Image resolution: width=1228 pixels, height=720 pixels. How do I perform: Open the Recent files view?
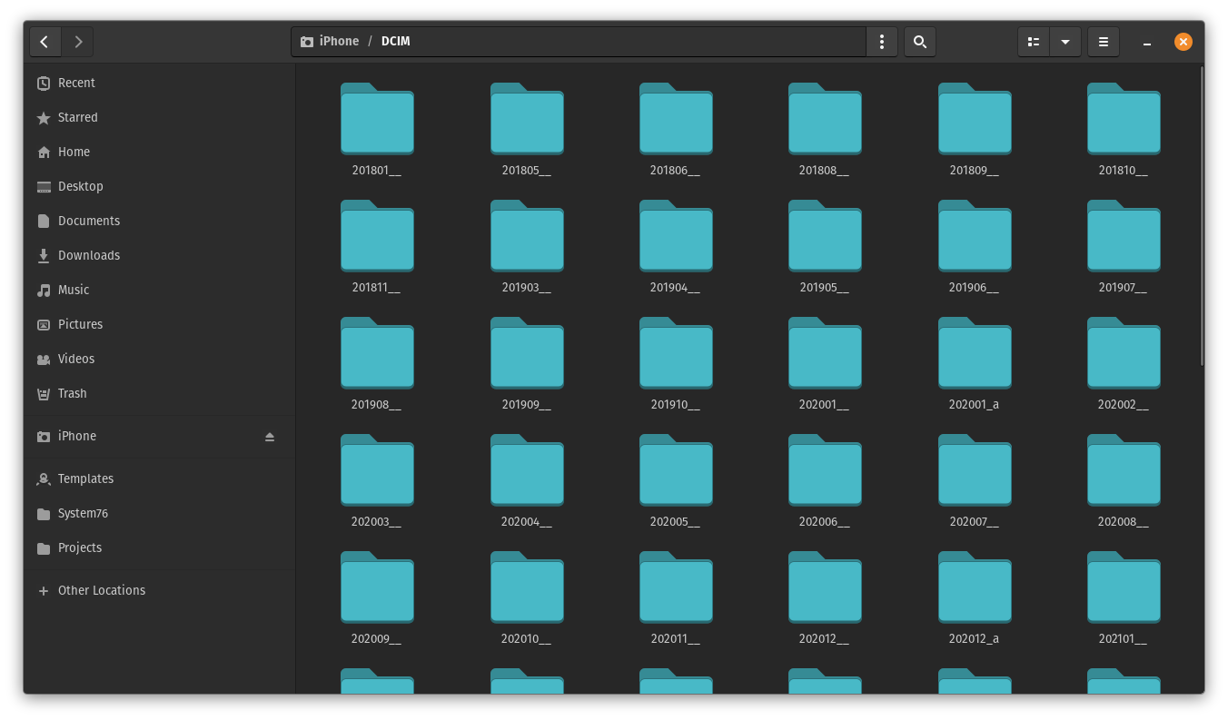coord(76,83)
